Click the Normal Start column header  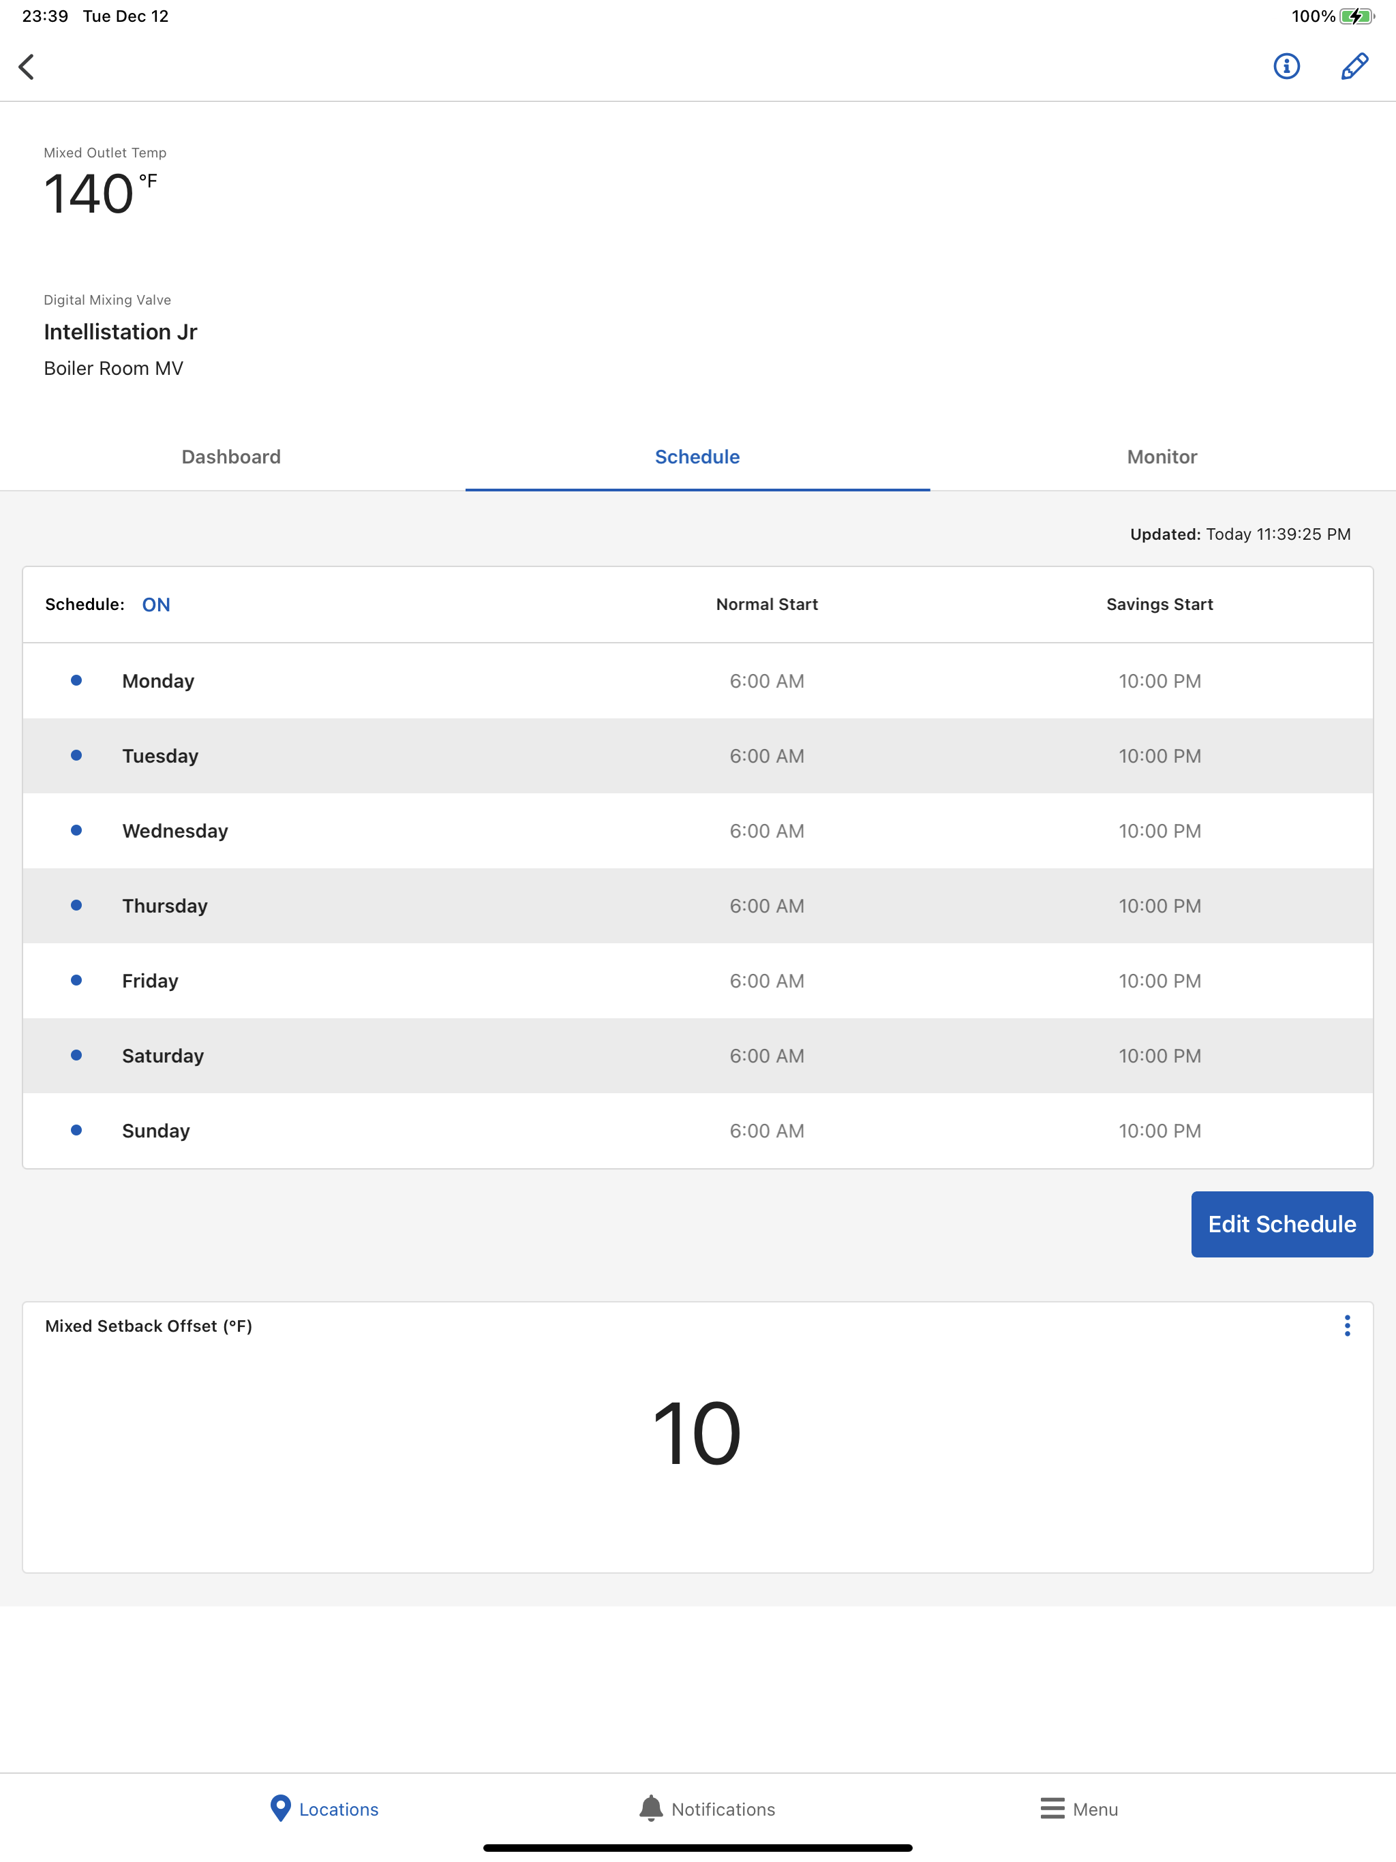pyautogui.click(x=766, y=605)
